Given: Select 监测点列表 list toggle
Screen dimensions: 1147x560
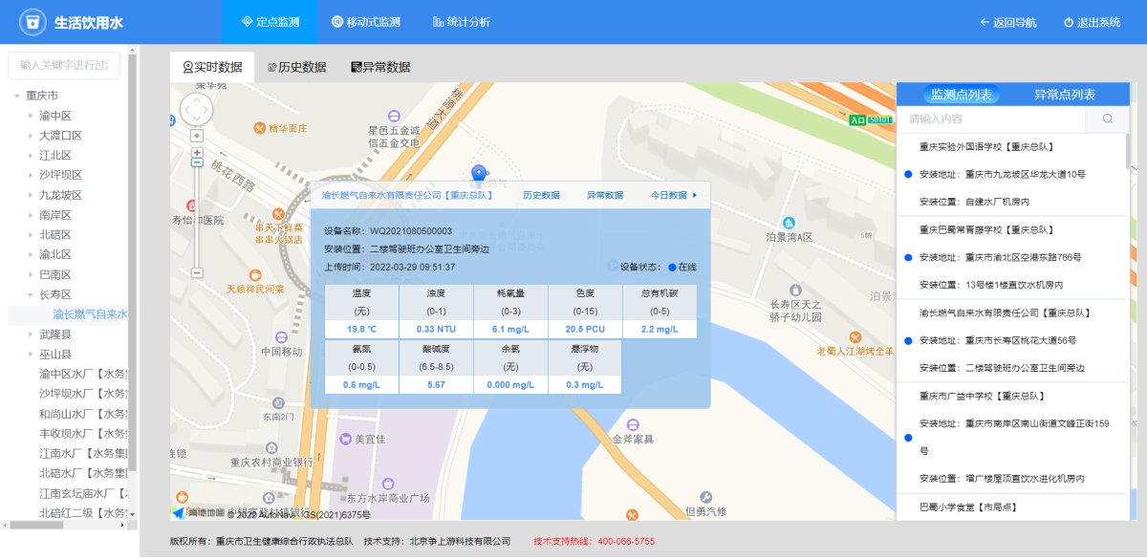Looking at the screenshot, I should [x=963, y=95].
